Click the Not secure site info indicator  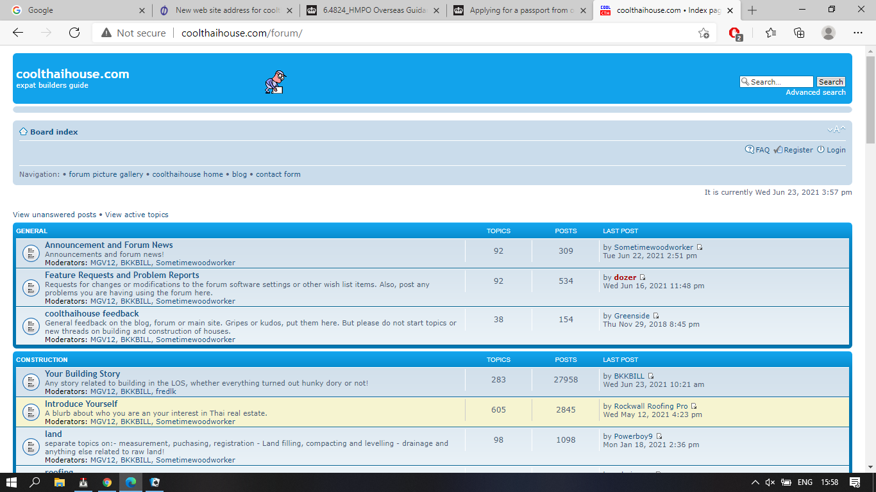(x=132, y=33)
